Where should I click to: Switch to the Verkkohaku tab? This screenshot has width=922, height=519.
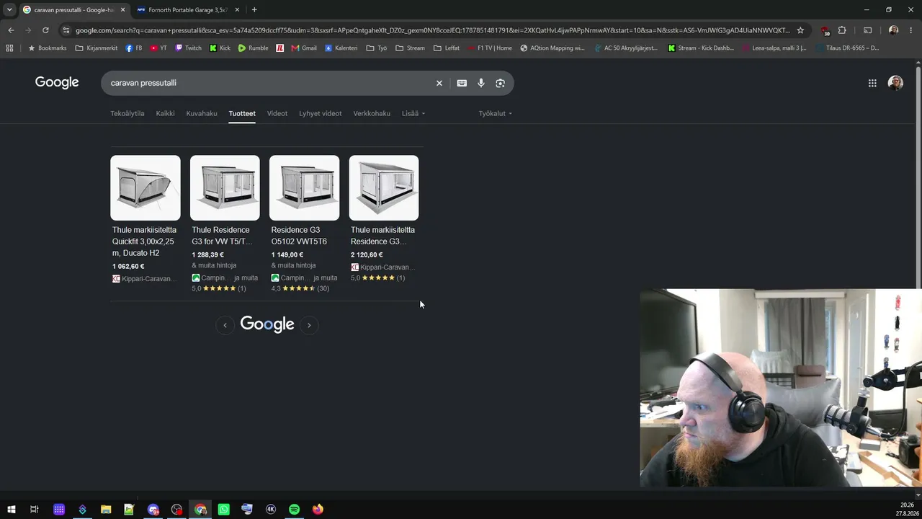click(x=372, y=113)
